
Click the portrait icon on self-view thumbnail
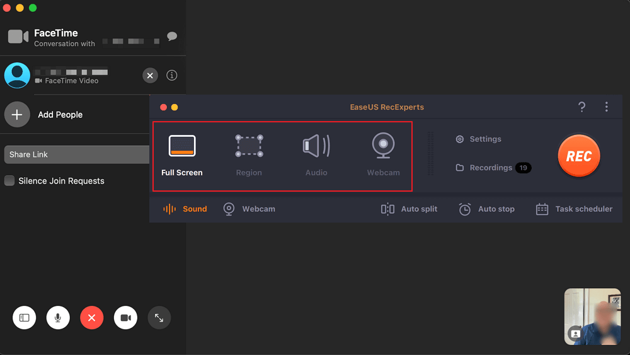pos(575,334)
